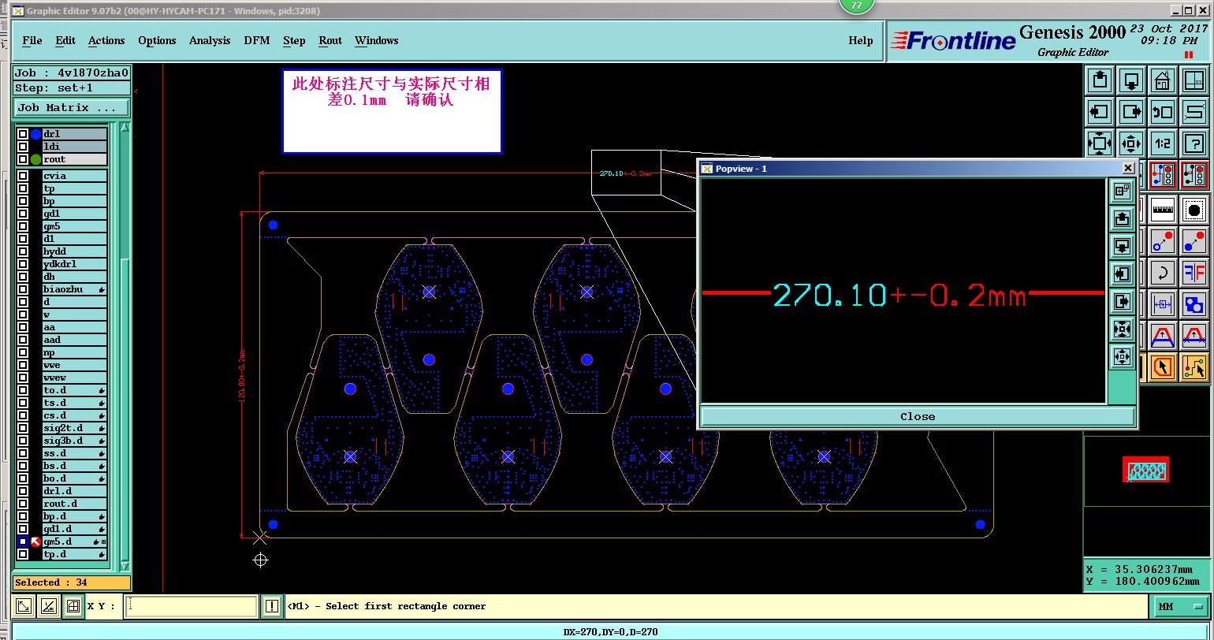Click the Job Matrix button
Screen dimensions: 1214x640
pyautogui.click(x=72, y=108)
